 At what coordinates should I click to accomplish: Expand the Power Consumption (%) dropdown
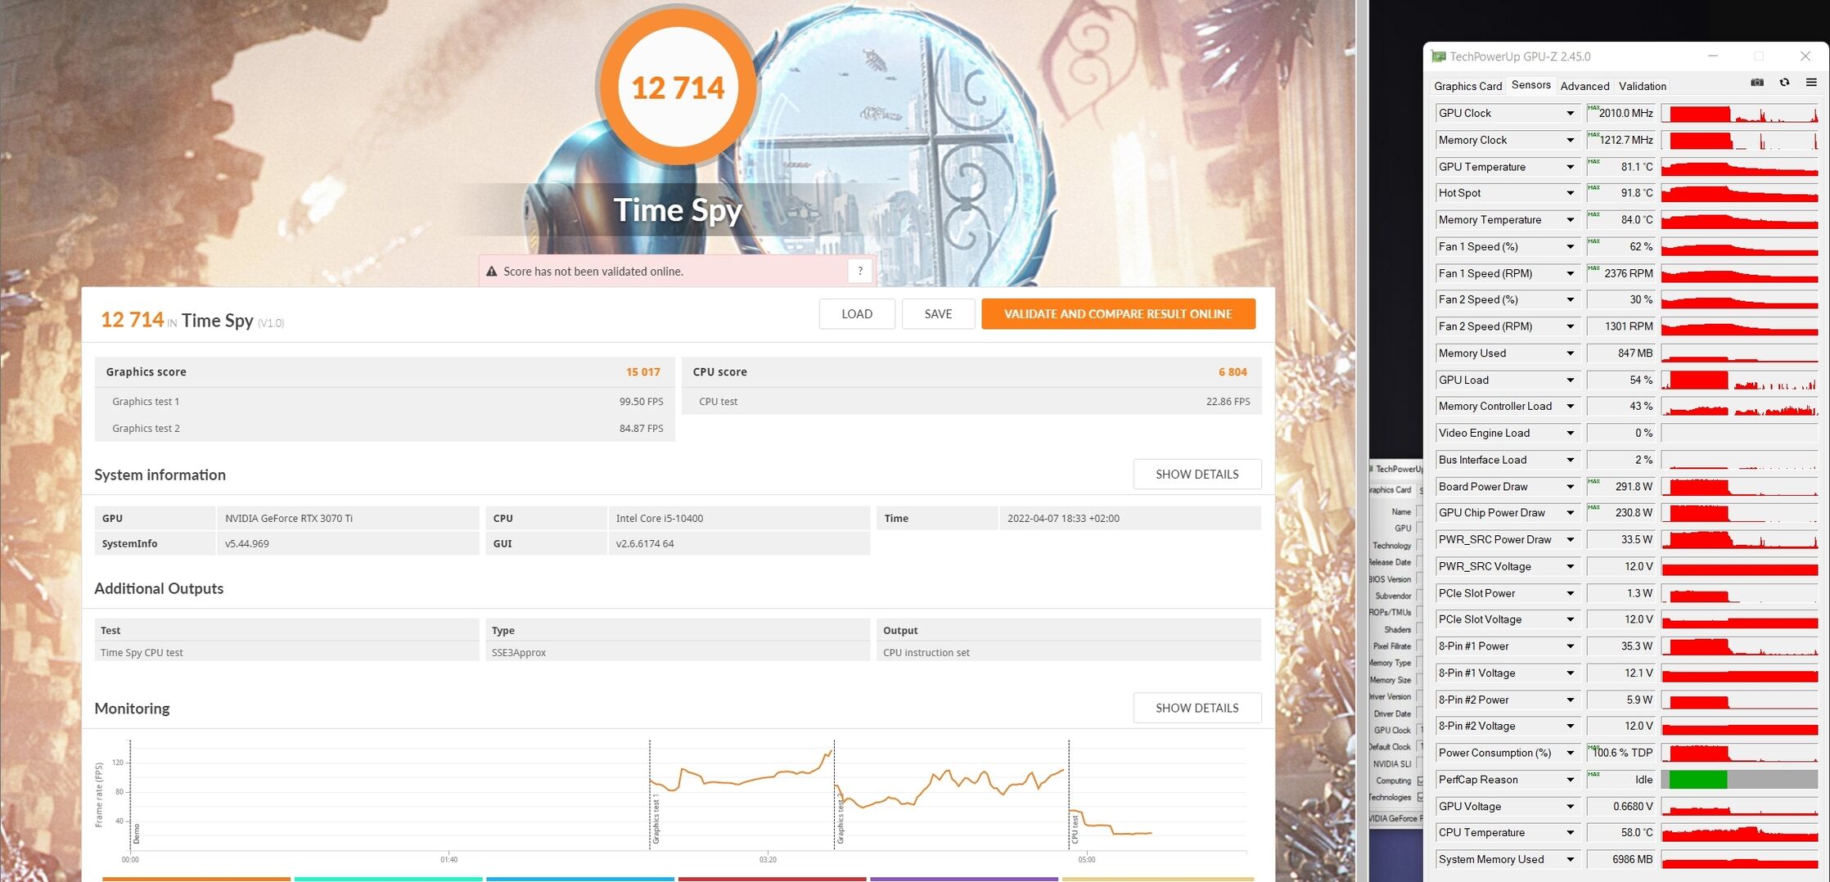(x=1570, y=754)
